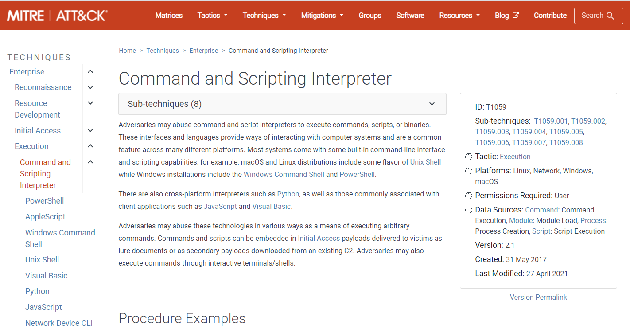Click the MITRE ATT&CK logo
630x329 pixels.
(x=57, y=16)
